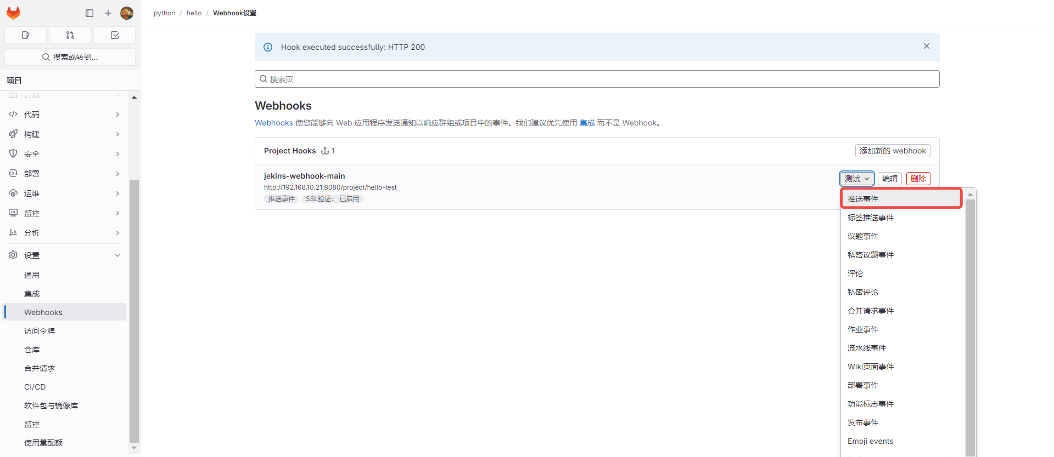Dismiss the Hook executed successfully alert
This screenshot has width=1054, height=457.
pyautogui.click(x=926, y=47)
